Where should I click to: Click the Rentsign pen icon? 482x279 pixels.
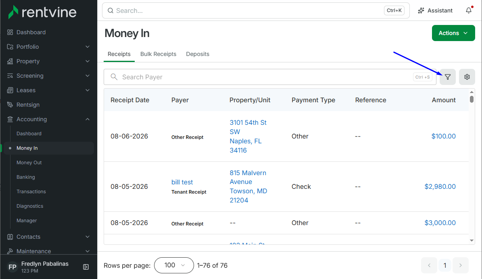click(10, 105)
